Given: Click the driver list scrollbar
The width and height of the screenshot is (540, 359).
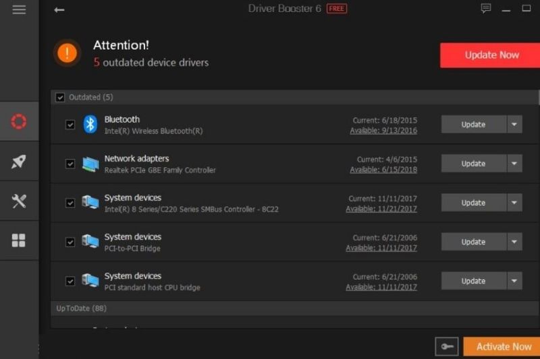Looking at the screenshot, I should 539,98.
